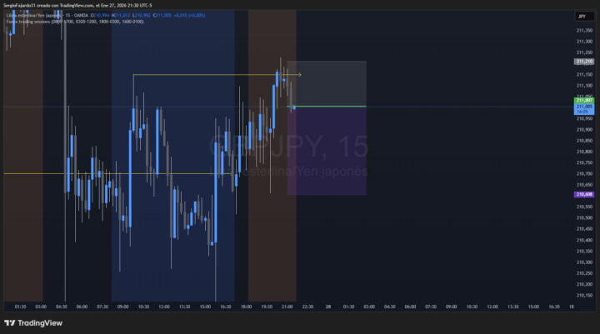Click the 210,400 price scale label
This screenshot has width=600, height=334.
[x=584, y=240]
